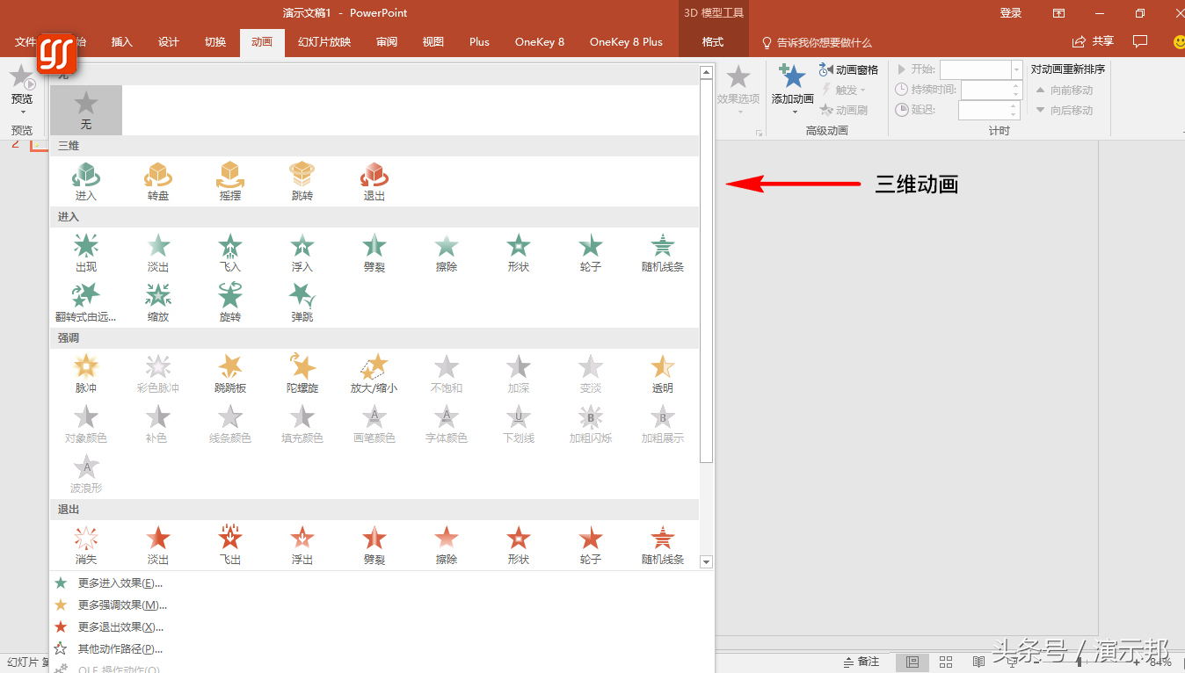The width and height of the screenshot is (1185, 673).
Task: Choose the red 淡出 exit effect
Action: click(158, 545)
